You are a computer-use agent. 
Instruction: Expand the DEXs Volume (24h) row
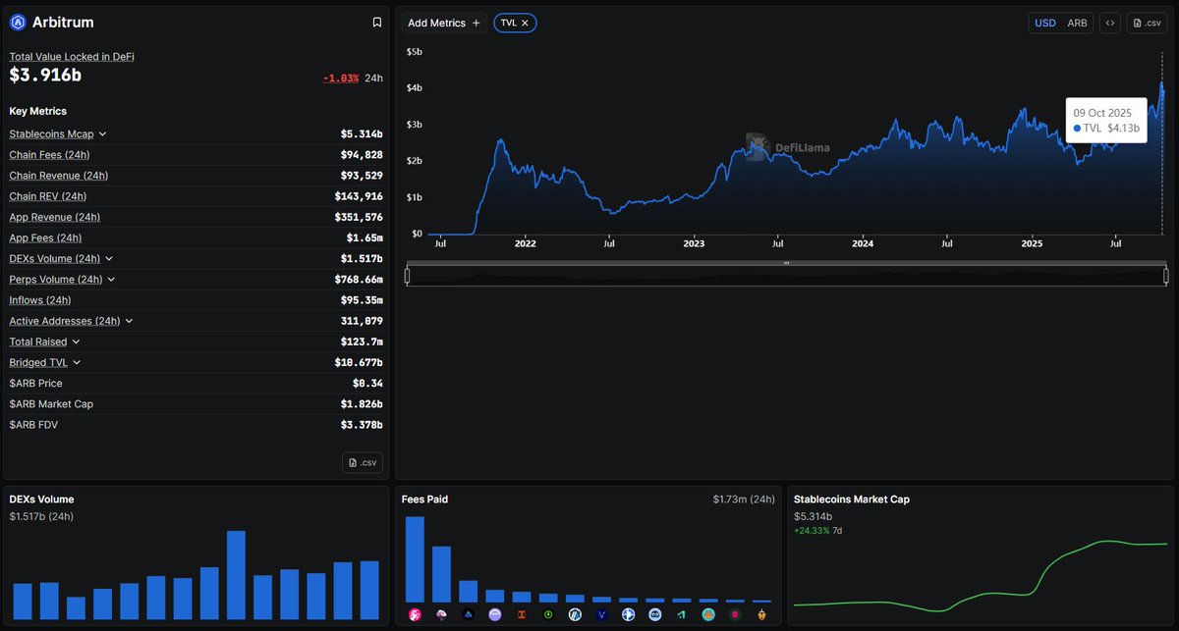pos(109,259)
